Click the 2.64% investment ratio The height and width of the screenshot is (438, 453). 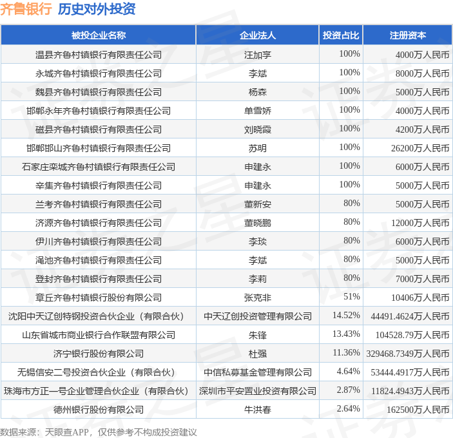tap(348, 408)
